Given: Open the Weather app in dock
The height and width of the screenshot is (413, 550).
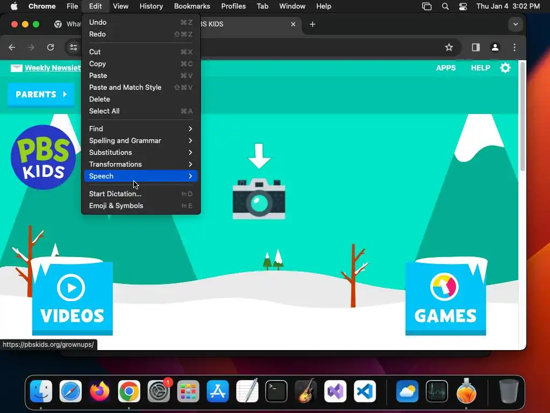Looking at the screenshot, I should click(x=407, y=391).
